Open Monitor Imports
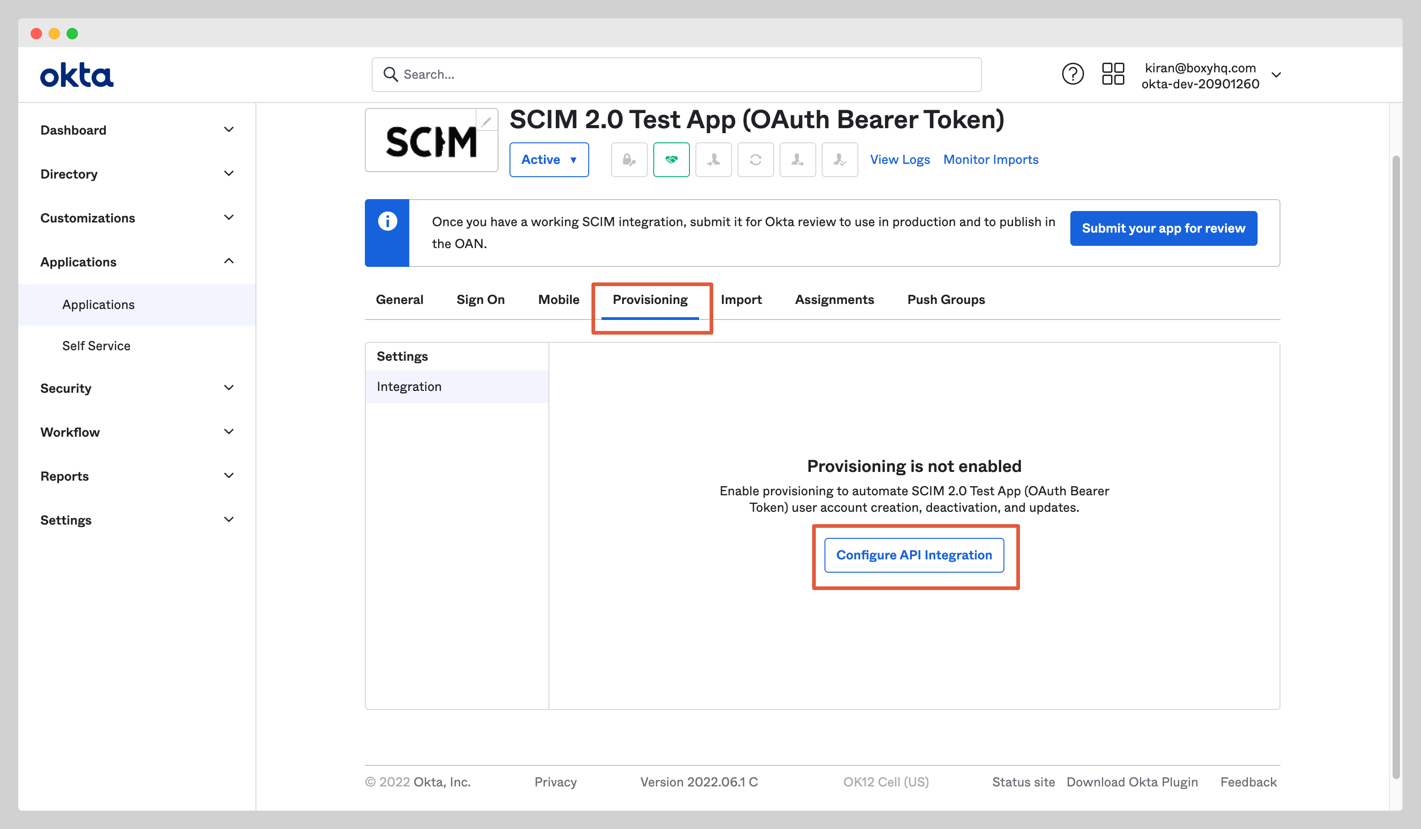The height and width of the screenshot is (829, 1421). click(x=990, y=160)
